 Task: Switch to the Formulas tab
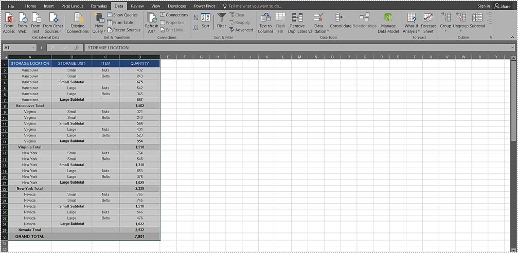pyautogui.click(x=99, y=6)
